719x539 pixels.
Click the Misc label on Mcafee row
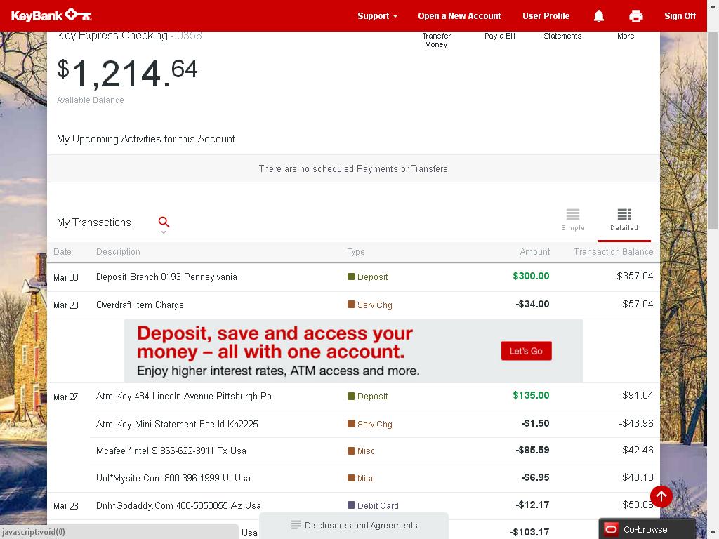point(366,451)
